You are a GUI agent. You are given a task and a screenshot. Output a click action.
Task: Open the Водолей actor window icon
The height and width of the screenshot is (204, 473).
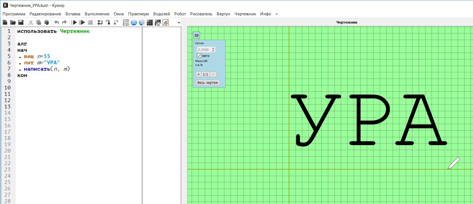134,22
